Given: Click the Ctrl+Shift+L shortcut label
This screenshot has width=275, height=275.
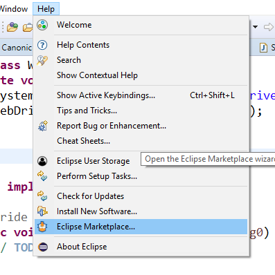Looking at the screenshot, I should 212,95.
